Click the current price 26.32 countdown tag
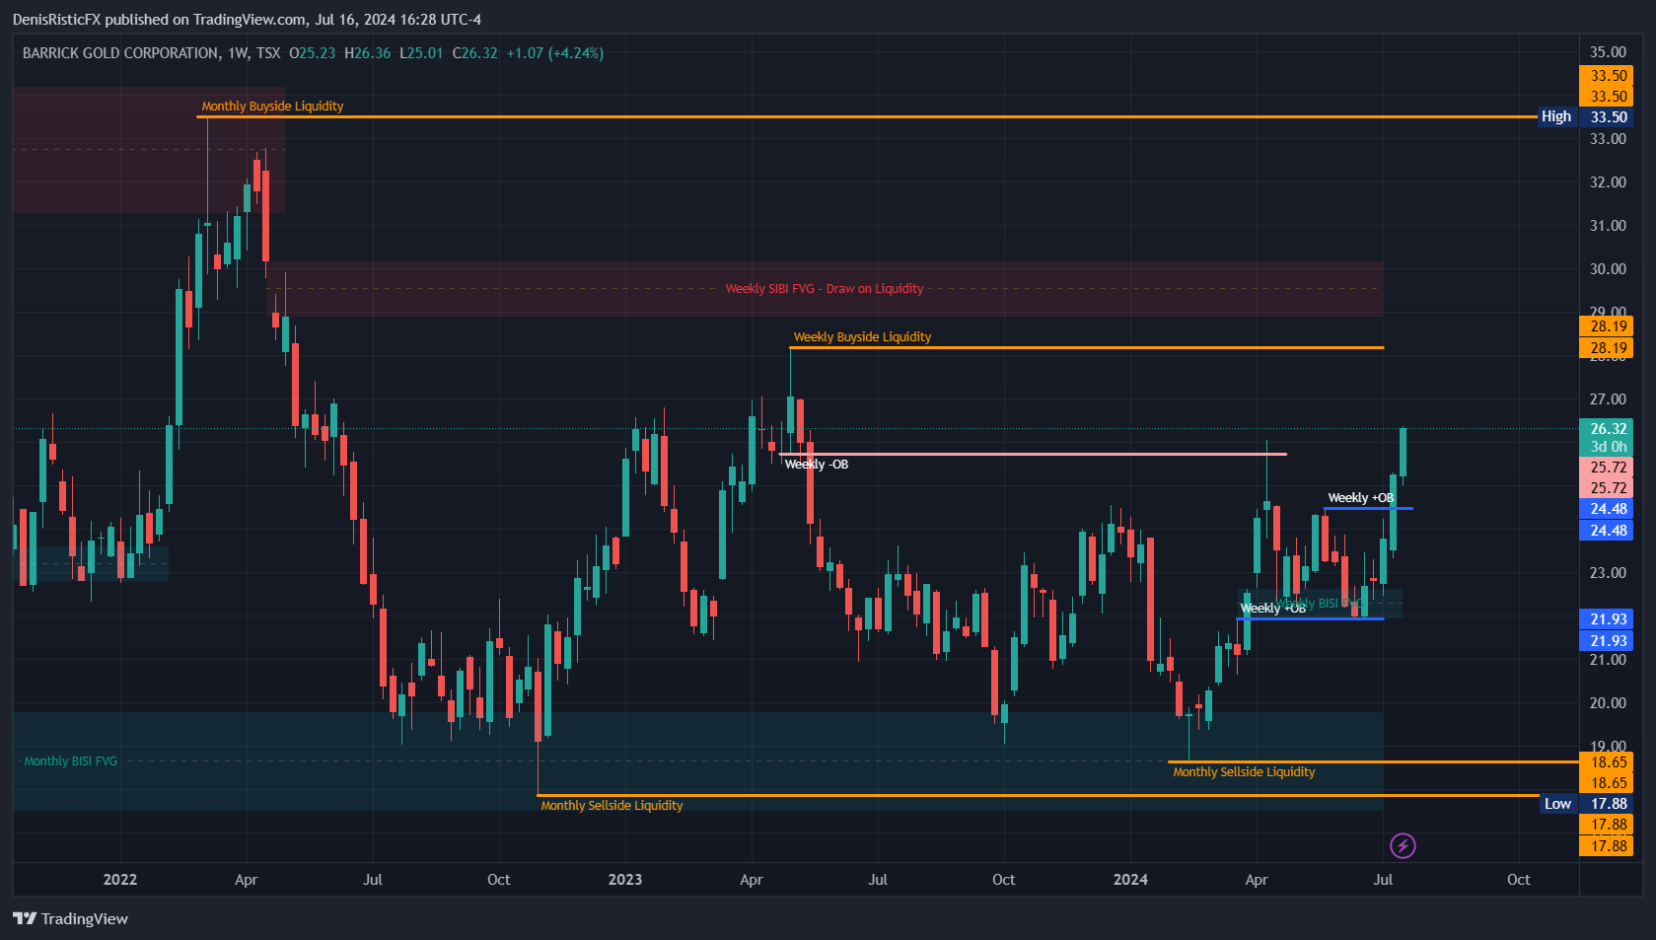Image resolution: width=1656 pixels, height=940 pixels. point(1606,438)
